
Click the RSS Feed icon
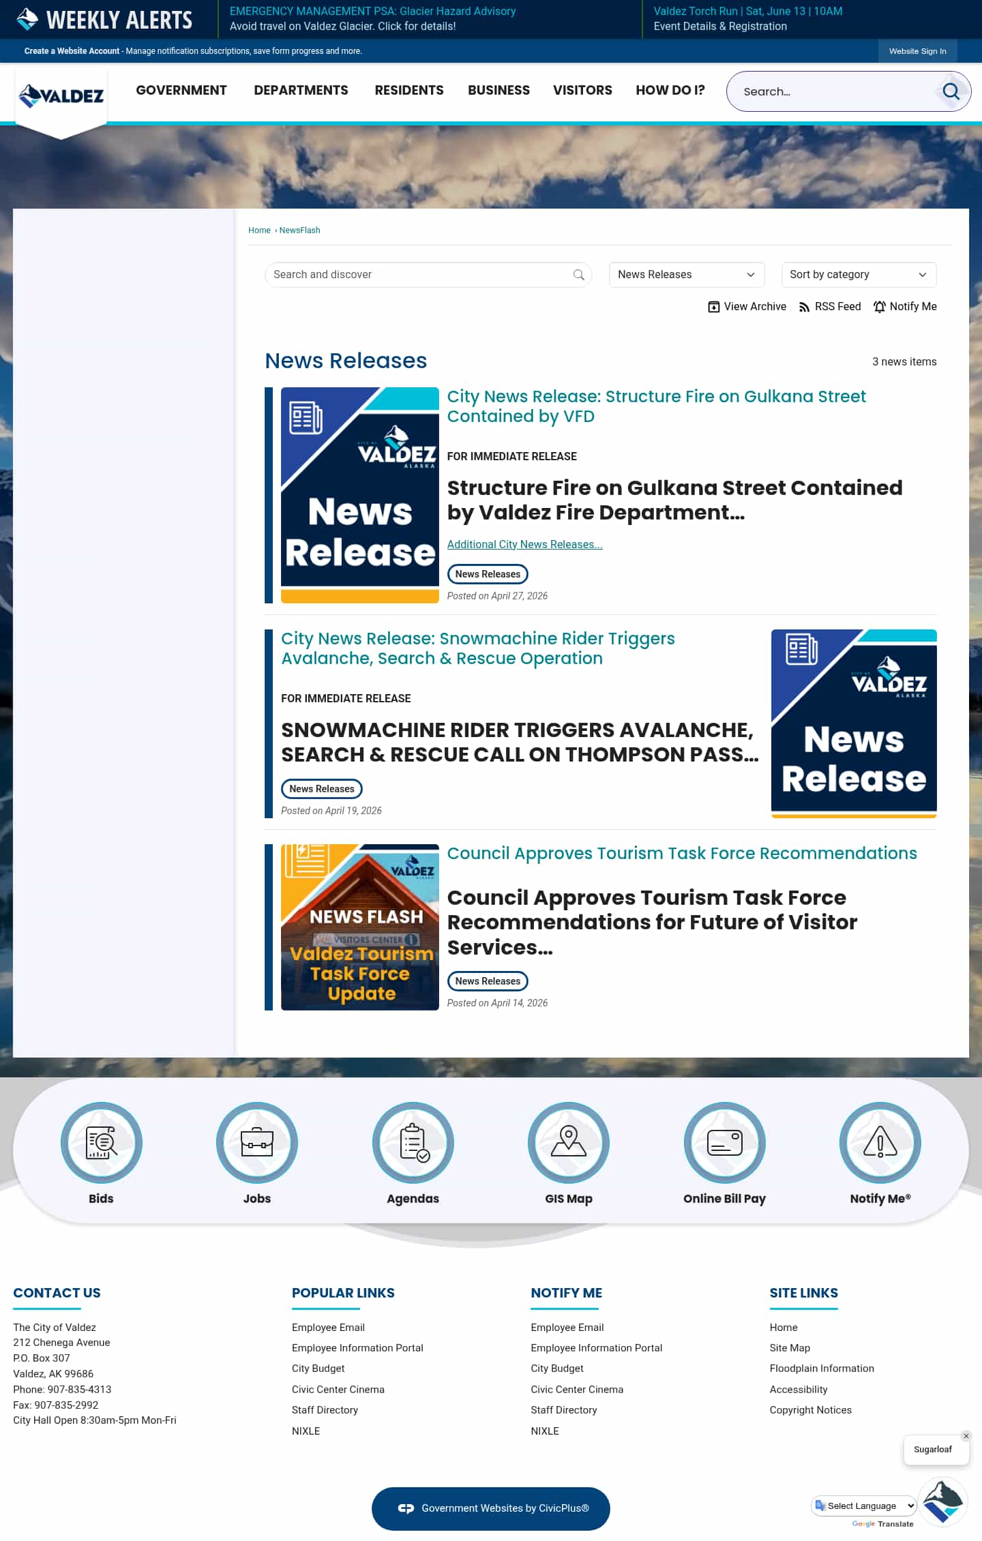tap(804, 307)
